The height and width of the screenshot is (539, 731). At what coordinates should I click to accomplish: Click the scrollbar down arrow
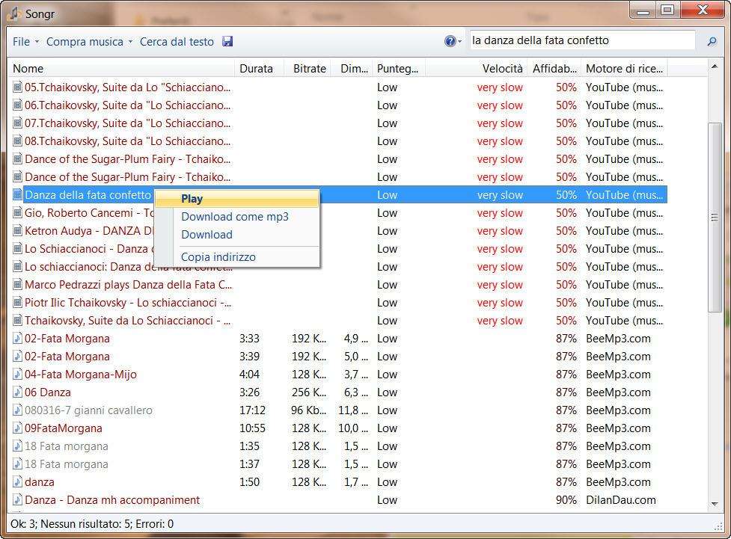point(715,504)
